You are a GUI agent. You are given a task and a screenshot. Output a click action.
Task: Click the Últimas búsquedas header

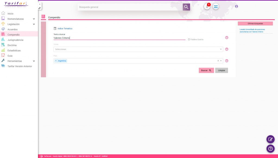[x=255, y=23]
